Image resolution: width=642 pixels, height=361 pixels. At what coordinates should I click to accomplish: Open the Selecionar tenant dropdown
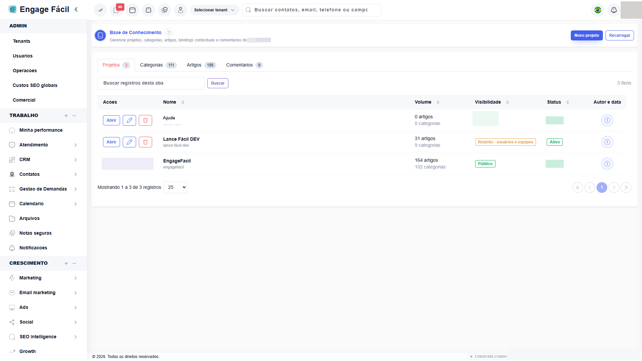pos(214,10)
